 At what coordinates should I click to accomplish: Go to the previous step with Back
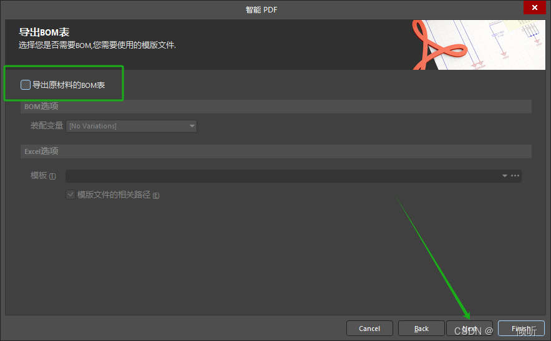421,329
